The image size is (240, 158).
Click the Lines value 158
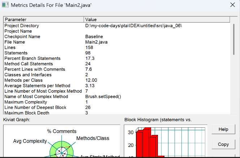click(89, 48)
